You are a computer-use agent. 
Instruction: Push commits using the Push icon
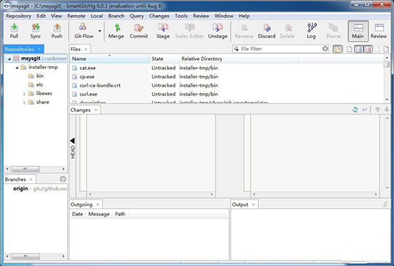coord(56,30)
